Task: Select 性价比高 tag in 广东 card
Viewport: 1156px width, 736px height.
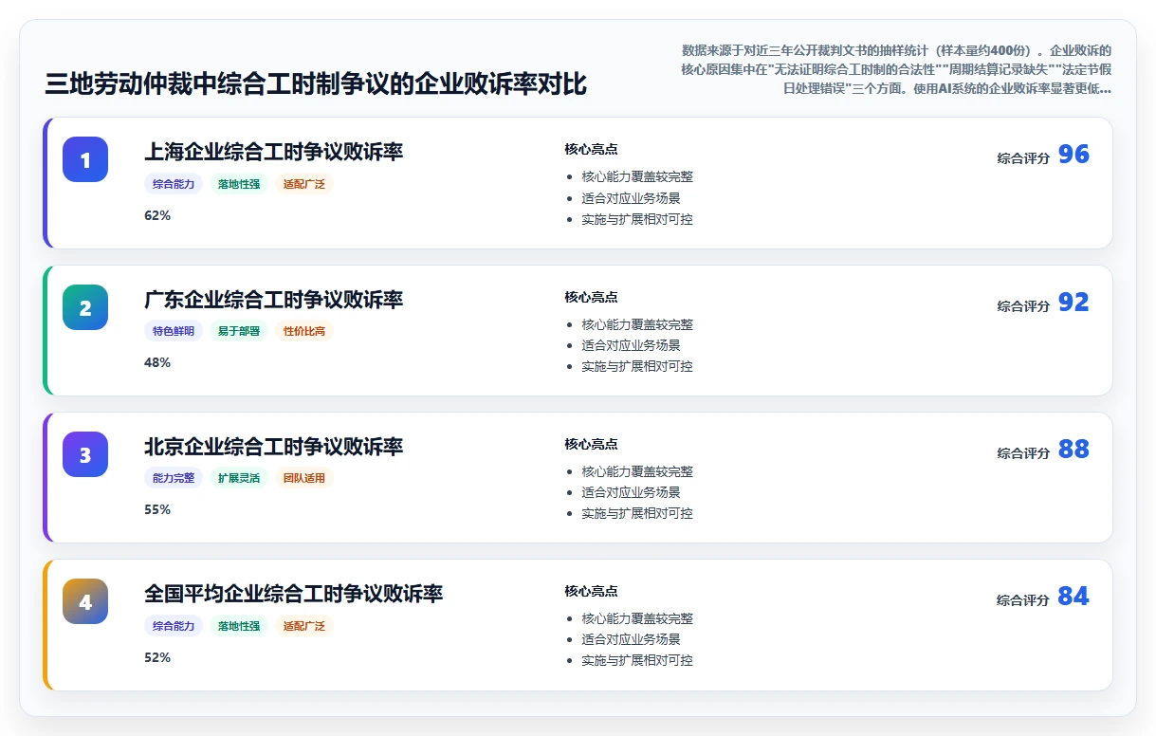Action: (x=304, y=331)
